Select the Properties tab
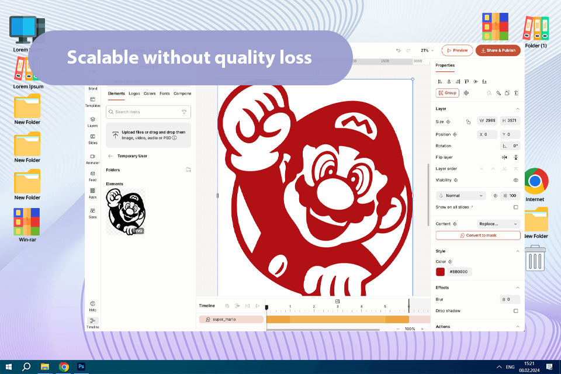The height and width of the screenshot is (374, 561). click(445, 65)
